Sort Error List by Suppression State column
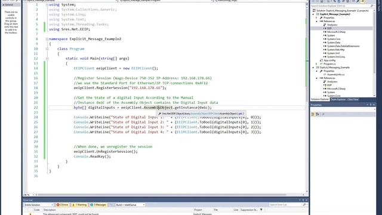382x215 pixels. [x=249, y=210]
